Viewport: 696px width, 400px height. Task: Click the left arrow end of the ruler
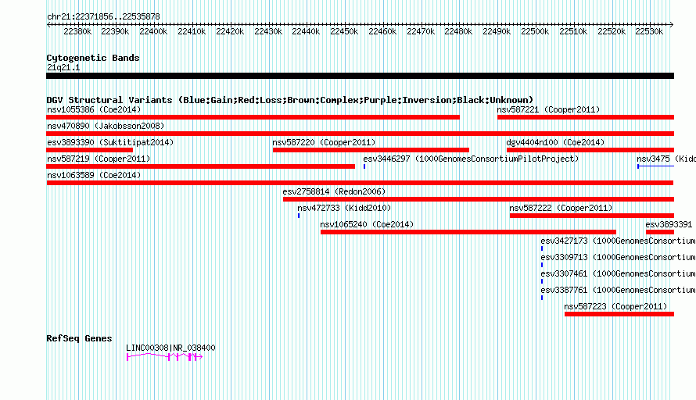[x=48, y=25]
